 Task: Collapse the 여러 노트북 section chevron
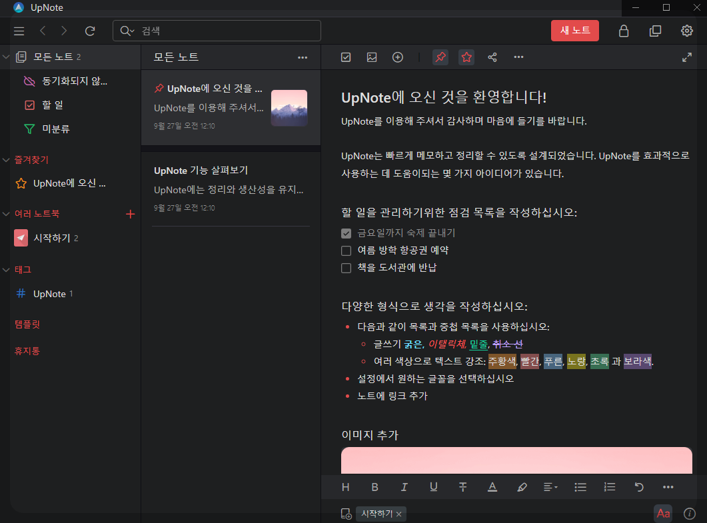coord(6,214)
